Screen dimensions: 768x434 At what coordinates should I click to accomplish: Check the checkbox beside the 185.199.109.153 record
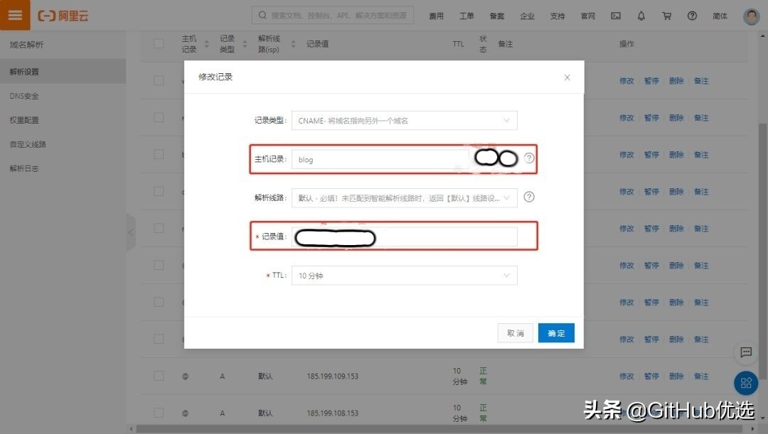[159, 376]
